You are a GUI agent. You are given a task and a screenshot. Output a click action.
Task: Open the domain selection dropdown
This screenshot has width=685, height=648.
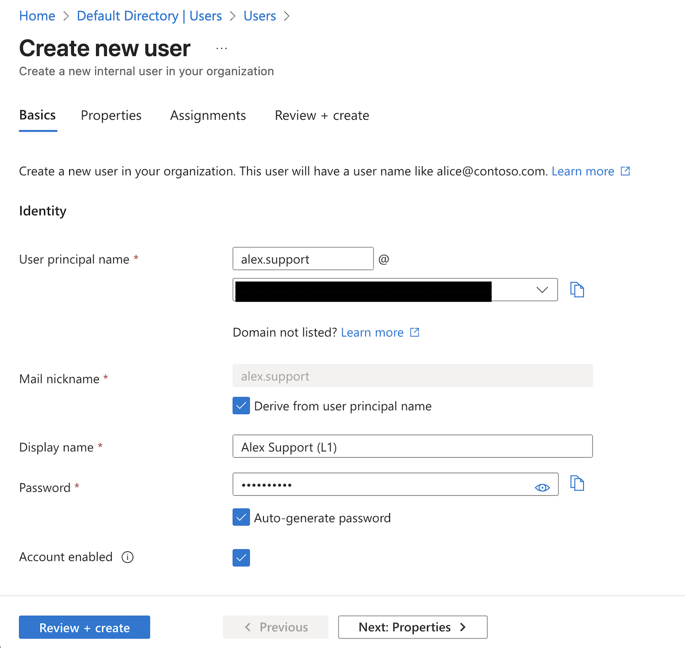(541, 289)
